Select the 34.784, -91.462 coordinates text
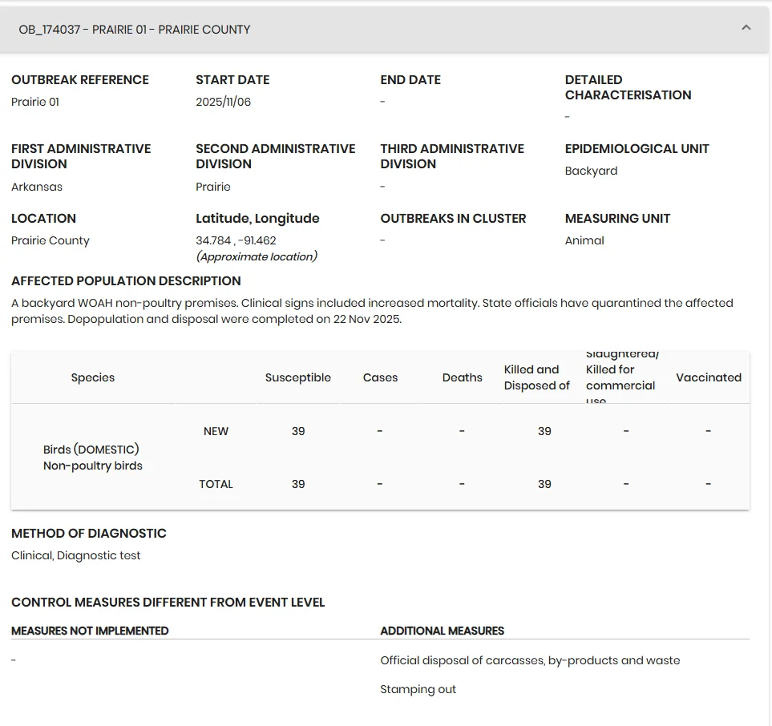 236,240
